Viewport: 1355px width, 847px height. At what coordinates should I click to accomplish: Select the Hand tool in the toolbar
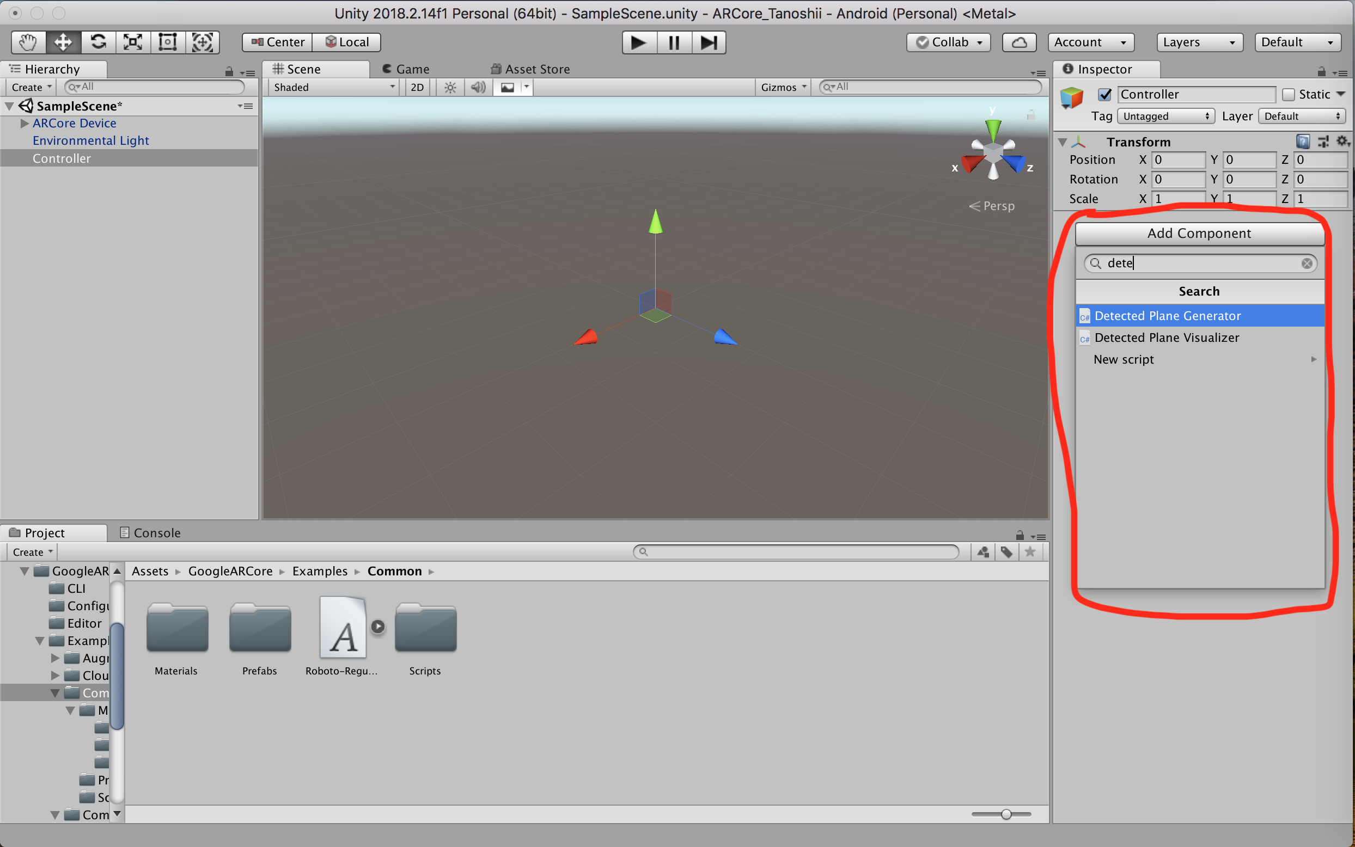(x=27, y=42)
